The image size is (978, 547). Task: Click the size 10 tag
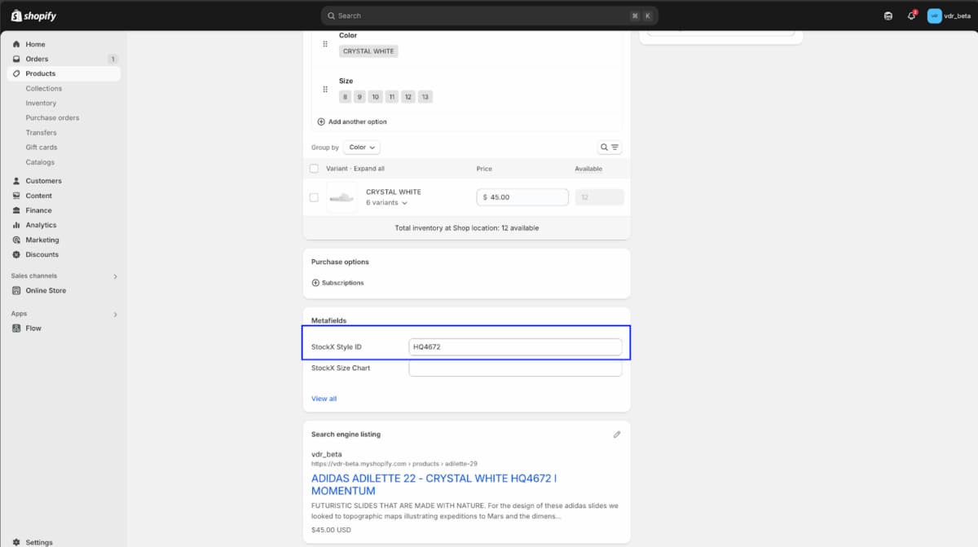375,97
